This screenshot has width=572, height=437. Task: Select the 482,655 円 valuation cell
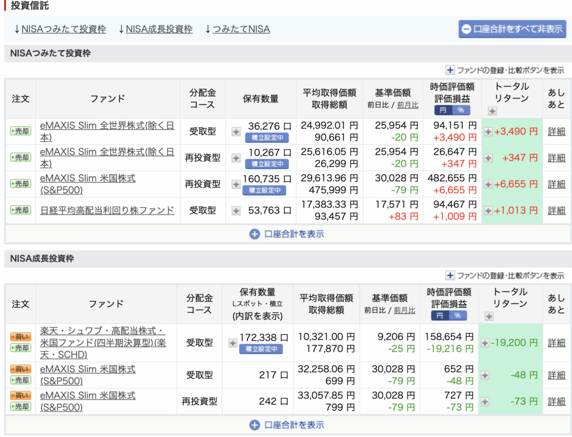(x=452, y=178)
